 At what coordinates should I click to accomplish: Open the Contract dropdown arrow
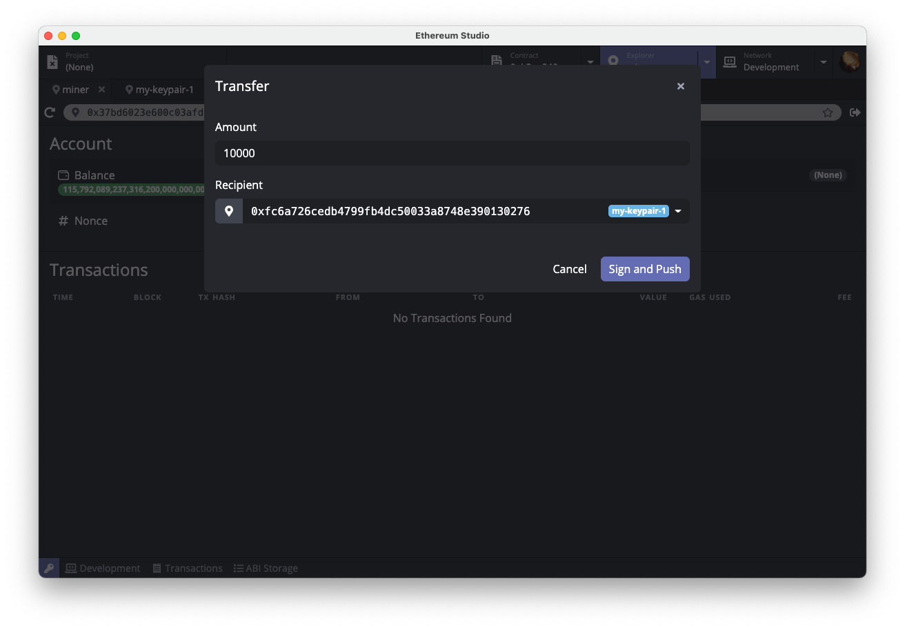point(590,62)
